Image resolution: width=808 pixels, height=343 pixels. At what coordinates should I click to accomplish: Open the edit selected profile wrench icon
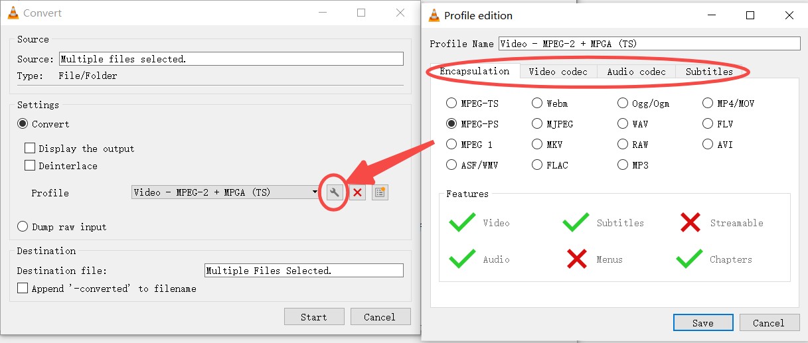pos(335,192)
